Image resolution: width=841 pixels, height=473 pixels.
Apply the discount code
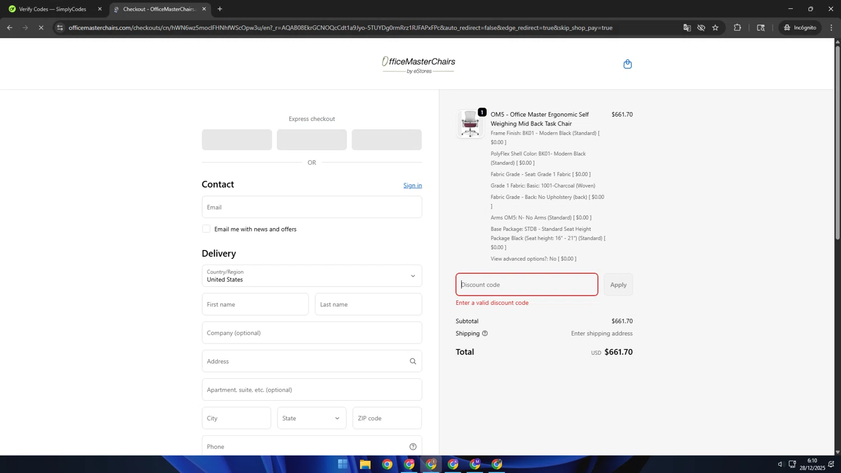(618, 285)
